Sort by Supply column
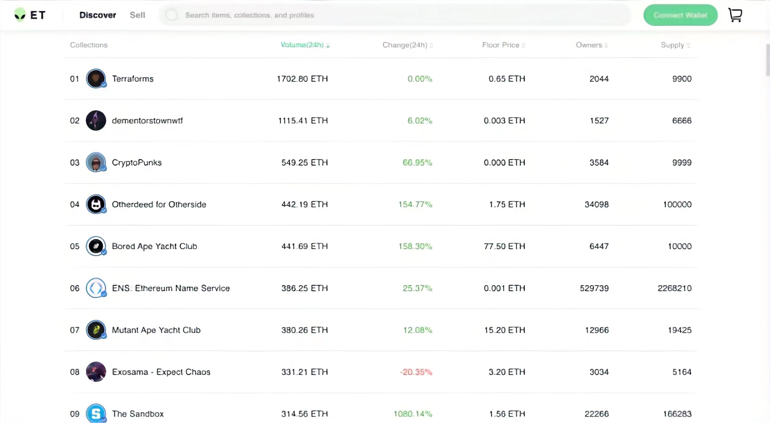The image size is (770, 423). 676,45
